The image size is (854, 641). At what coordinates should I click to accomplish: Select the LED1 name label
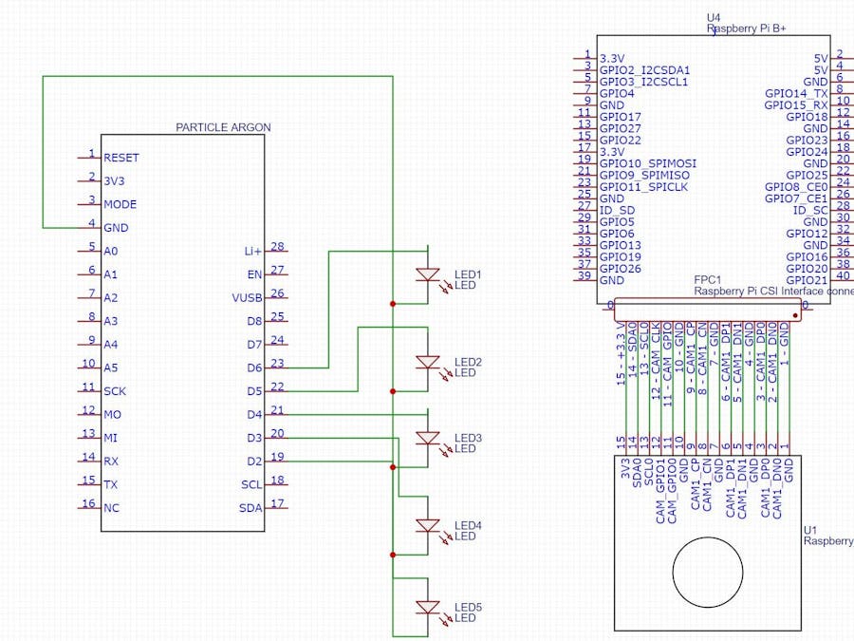468,274
